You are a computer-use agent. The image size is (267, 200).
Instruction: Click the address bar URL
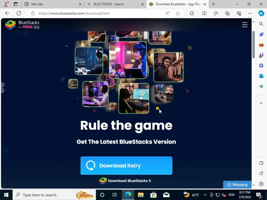click(x=74, y=13)
